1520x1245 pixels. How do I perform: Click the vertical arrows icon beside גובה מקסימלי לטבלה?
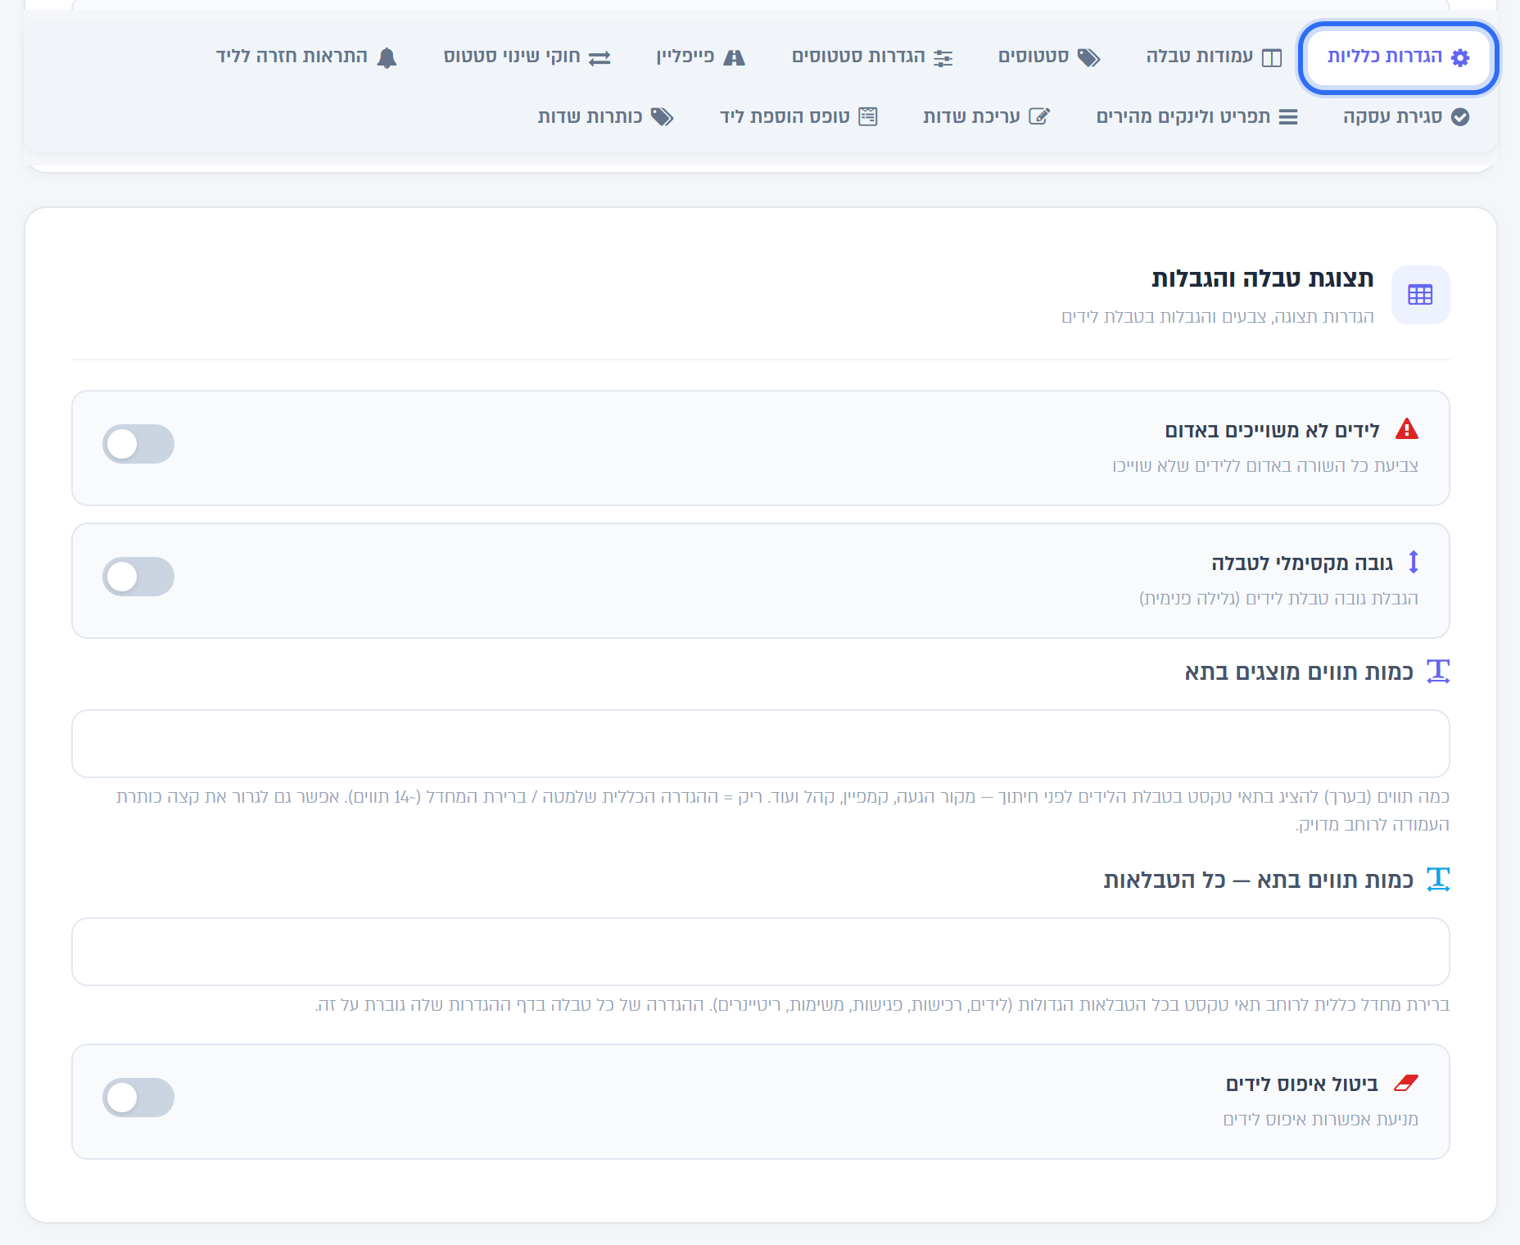pos(1414,562)
